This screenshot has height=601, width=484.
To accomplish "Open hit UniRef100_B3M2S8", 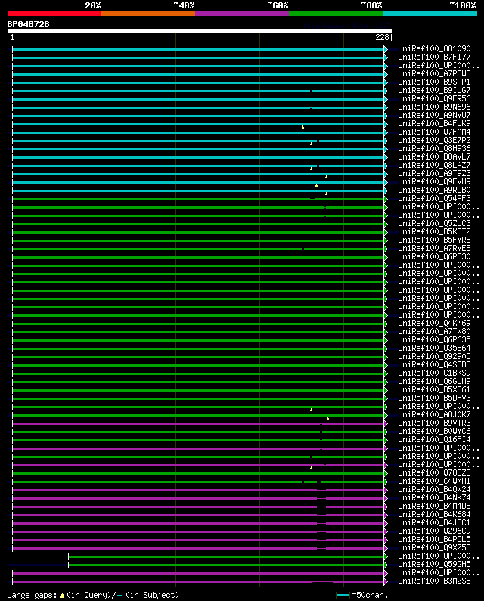I will coord(434,581).
